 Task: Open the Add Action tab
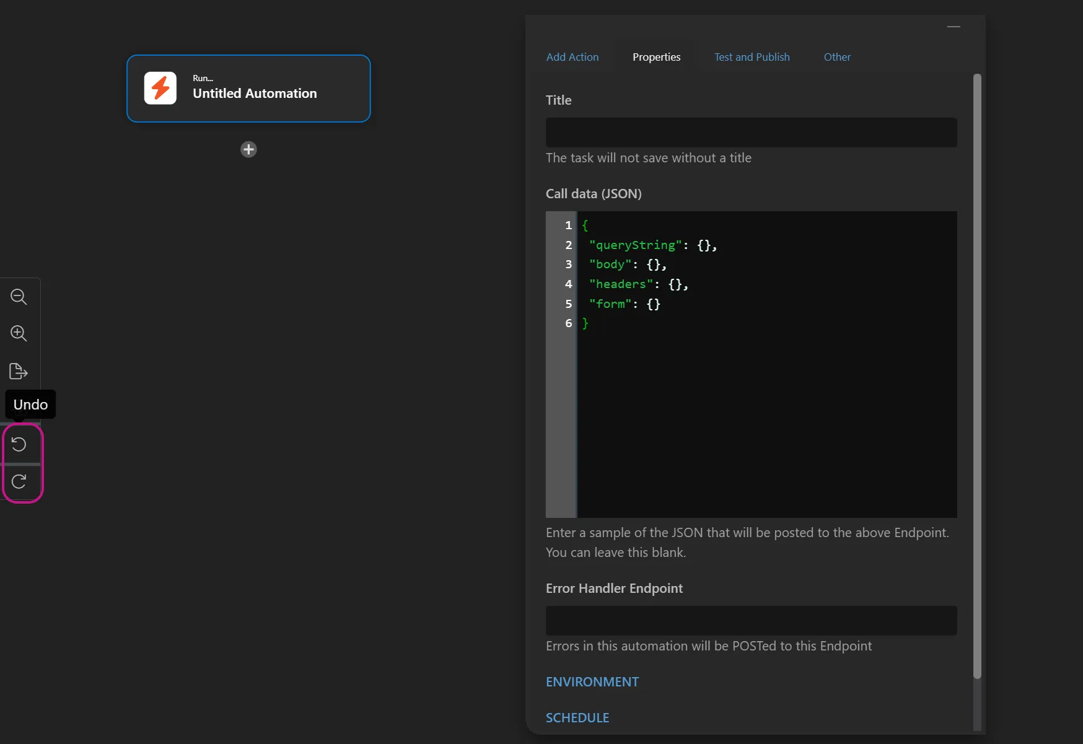click(572, 57)
